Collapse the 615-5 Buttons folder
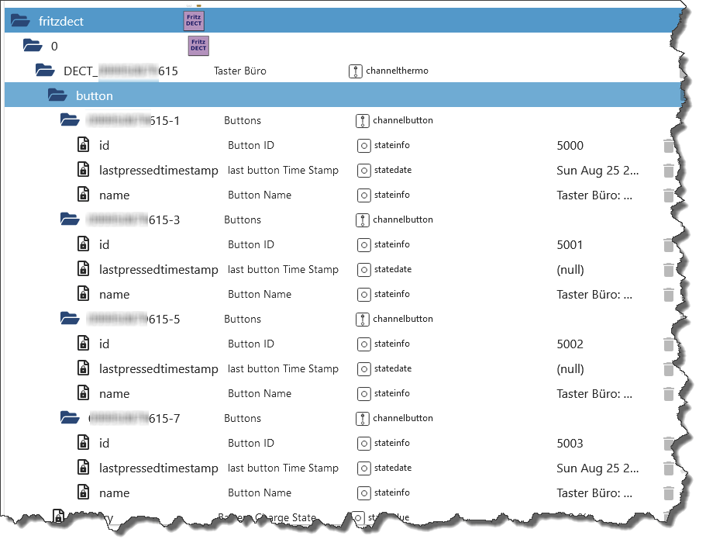Image resolution: width=706 pixels, height=546 pixels. [x=70, y=319]
